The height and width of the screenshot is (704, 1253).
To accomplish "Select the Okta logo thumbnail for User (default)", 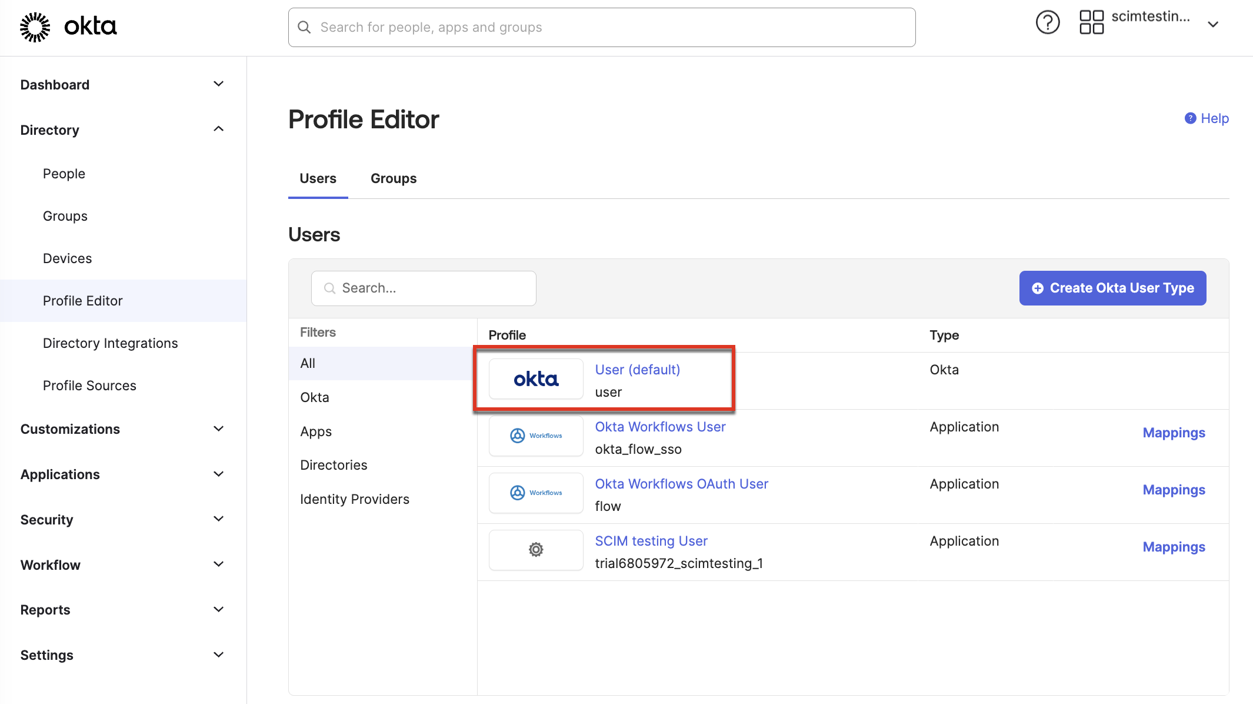I will (535, 379).
